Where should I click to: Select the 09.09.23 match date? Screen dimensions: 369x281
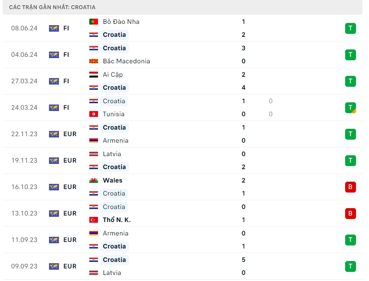[24, 266]
